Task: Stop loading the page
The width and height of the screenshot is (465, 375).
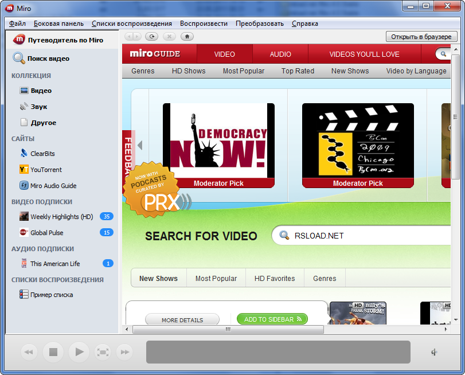Action: (169, 37)
